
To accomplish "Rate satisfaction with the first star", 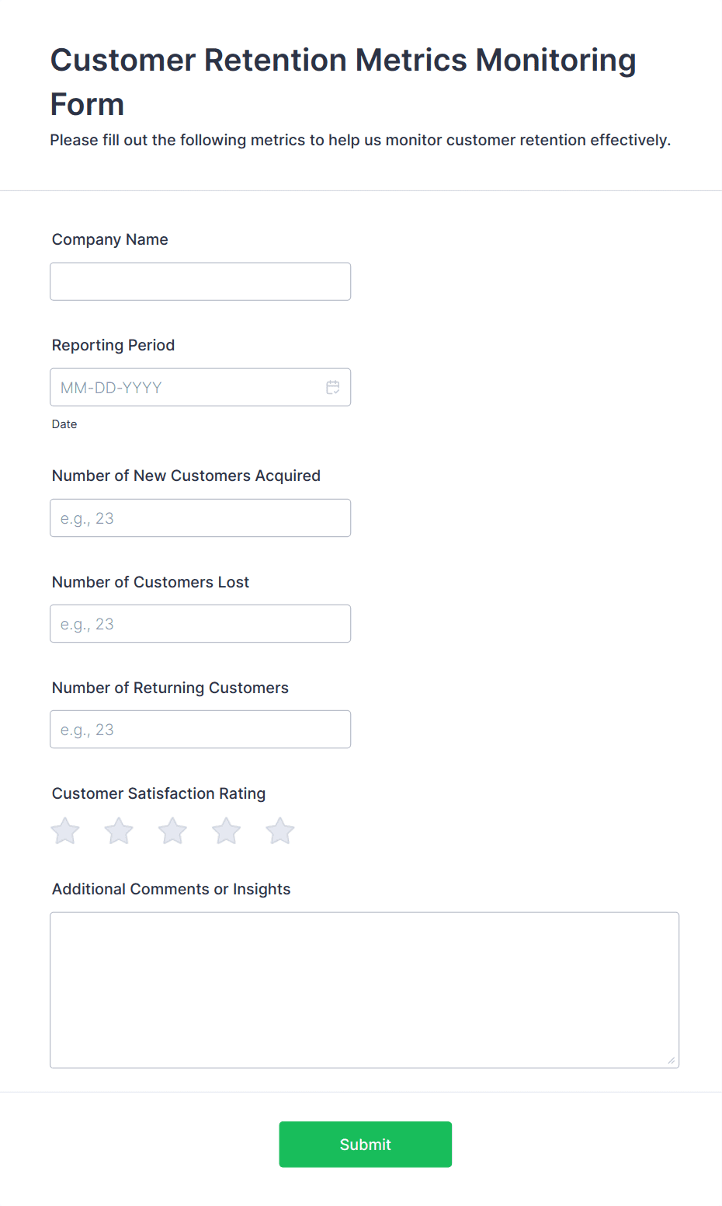I will pos(65,831).
